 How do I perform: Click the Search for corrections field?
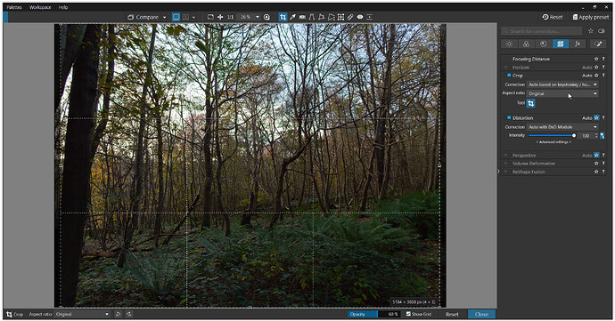(542, 31)
